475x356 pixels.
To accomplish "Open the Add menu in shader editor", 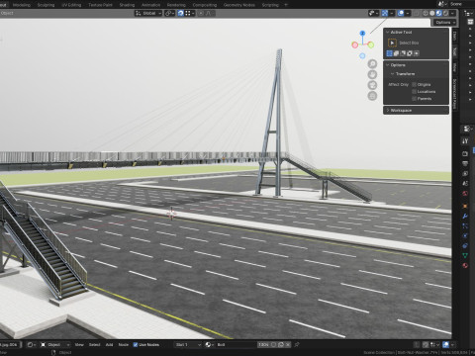I will 109,345.
